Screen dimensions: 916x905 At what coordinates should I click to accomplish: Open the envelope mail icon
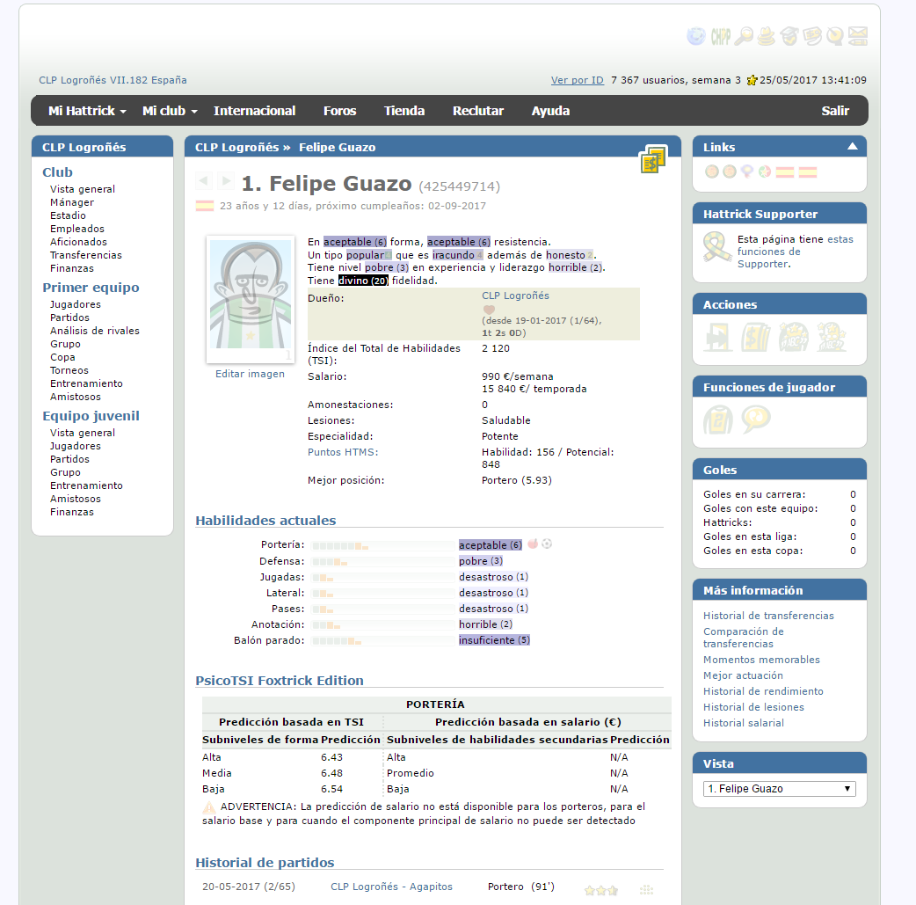(x=858, y=36)
